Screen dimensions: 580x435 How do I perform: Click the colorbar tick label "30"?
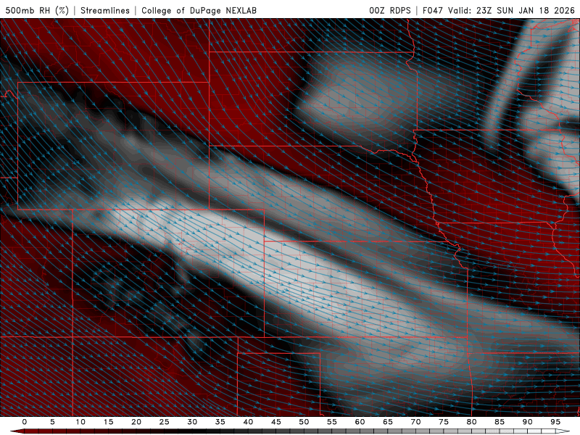point(192,422)
